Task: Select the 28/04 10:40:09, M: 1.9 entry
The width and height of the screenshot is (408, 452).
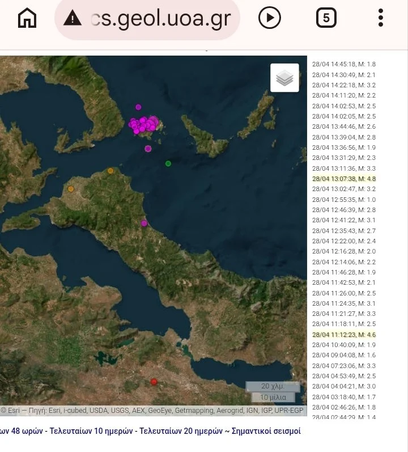Action: (x=344, y=345)
